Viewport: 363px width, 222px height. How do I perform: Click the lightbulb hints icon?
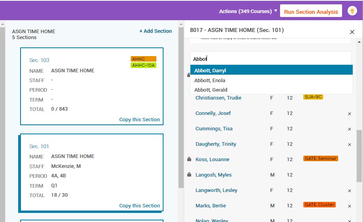[352, 11]
